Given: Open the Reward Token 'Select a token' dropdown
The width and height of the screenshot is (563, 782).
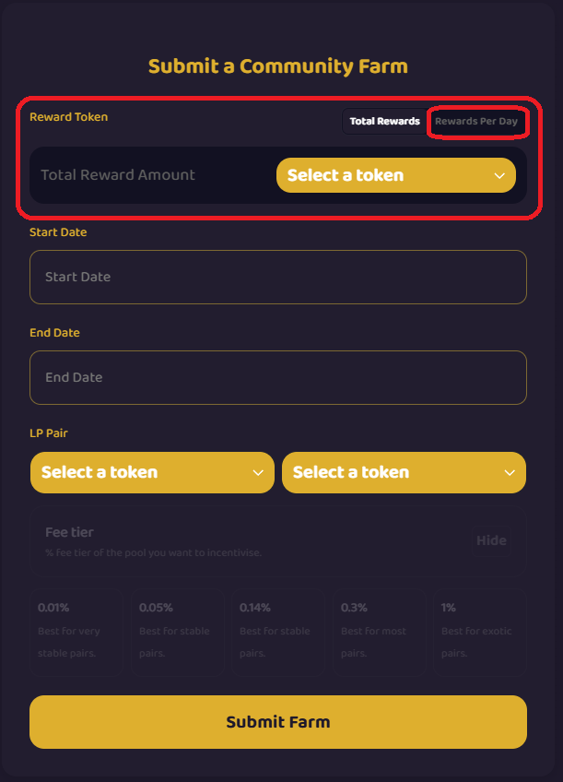Looking at the screenshot, I should point(387,175).
